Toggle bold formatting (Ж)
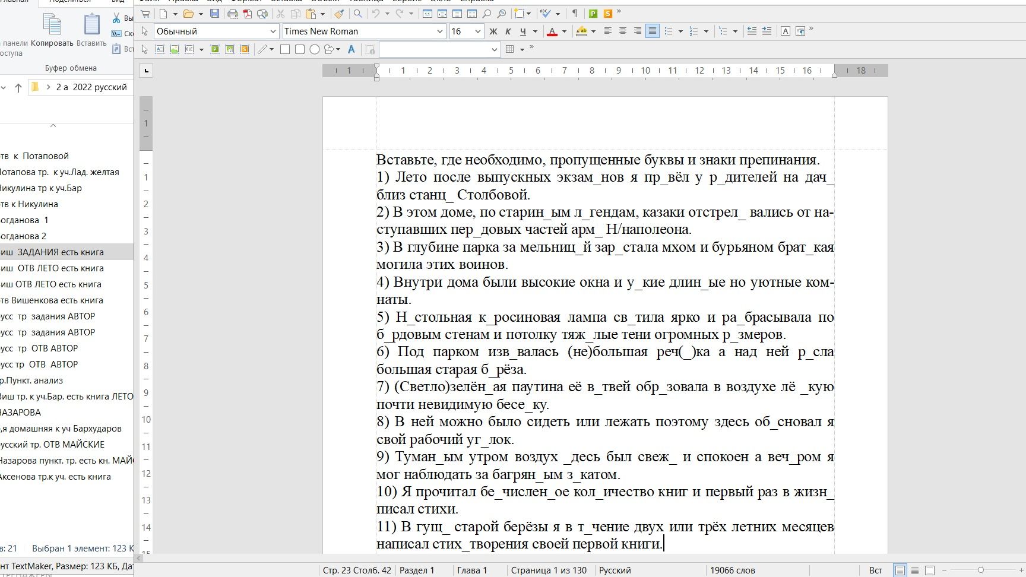The height and width of the screenshot is (577, 1026). point(493,31)
